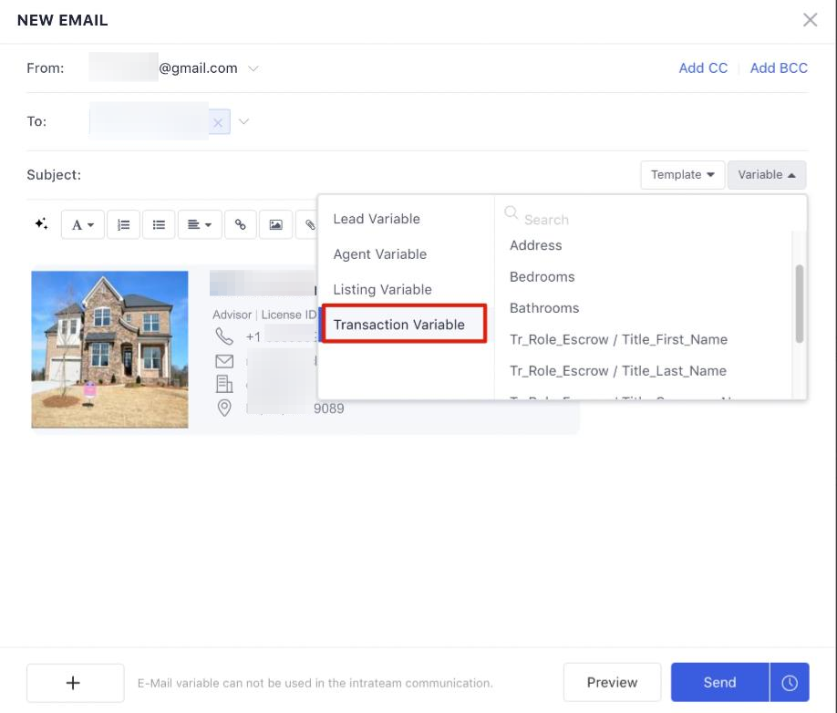Open the font formatting tool

point(83,224)
